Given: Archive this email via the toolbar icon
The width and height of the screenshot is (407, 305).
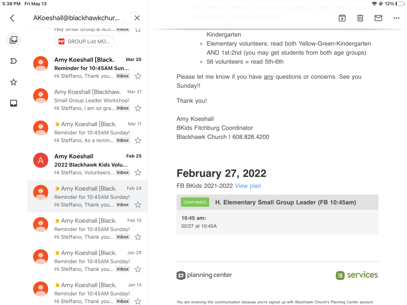Looking at the screenshot, I should 342,18.
